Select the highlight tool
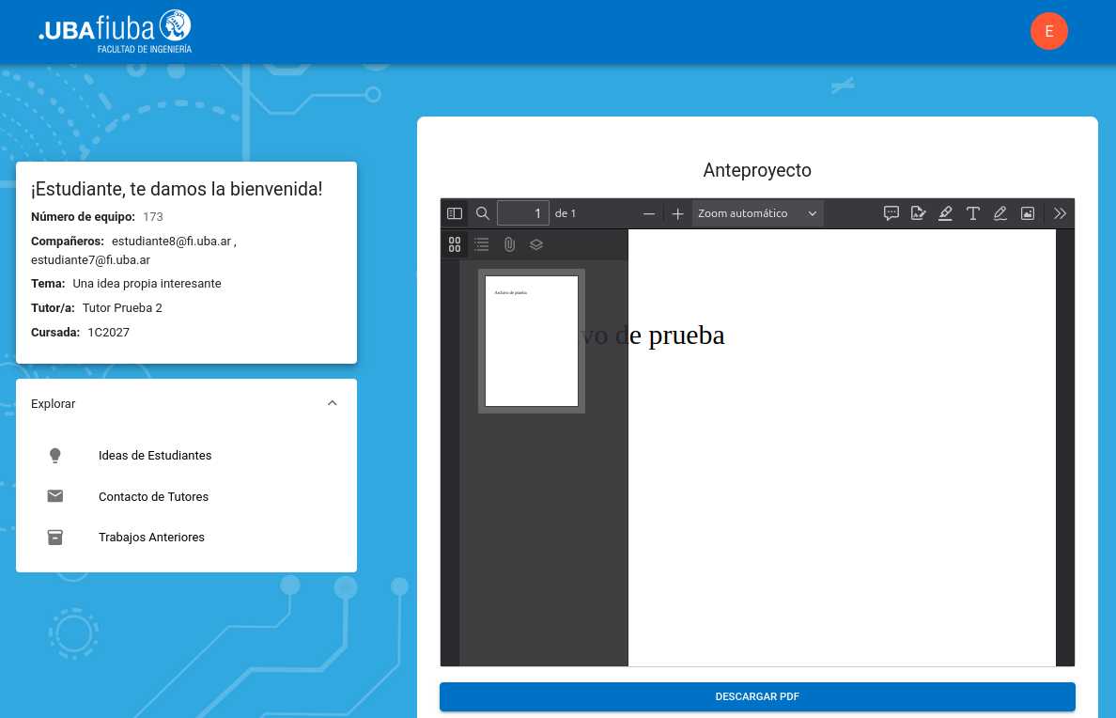Image resolution: width=1116 pixels, height=718 pixels. (x=946, y=213)
